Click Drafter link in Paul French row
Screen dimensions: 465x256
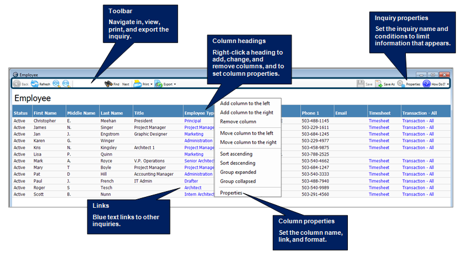click(191, 180)
